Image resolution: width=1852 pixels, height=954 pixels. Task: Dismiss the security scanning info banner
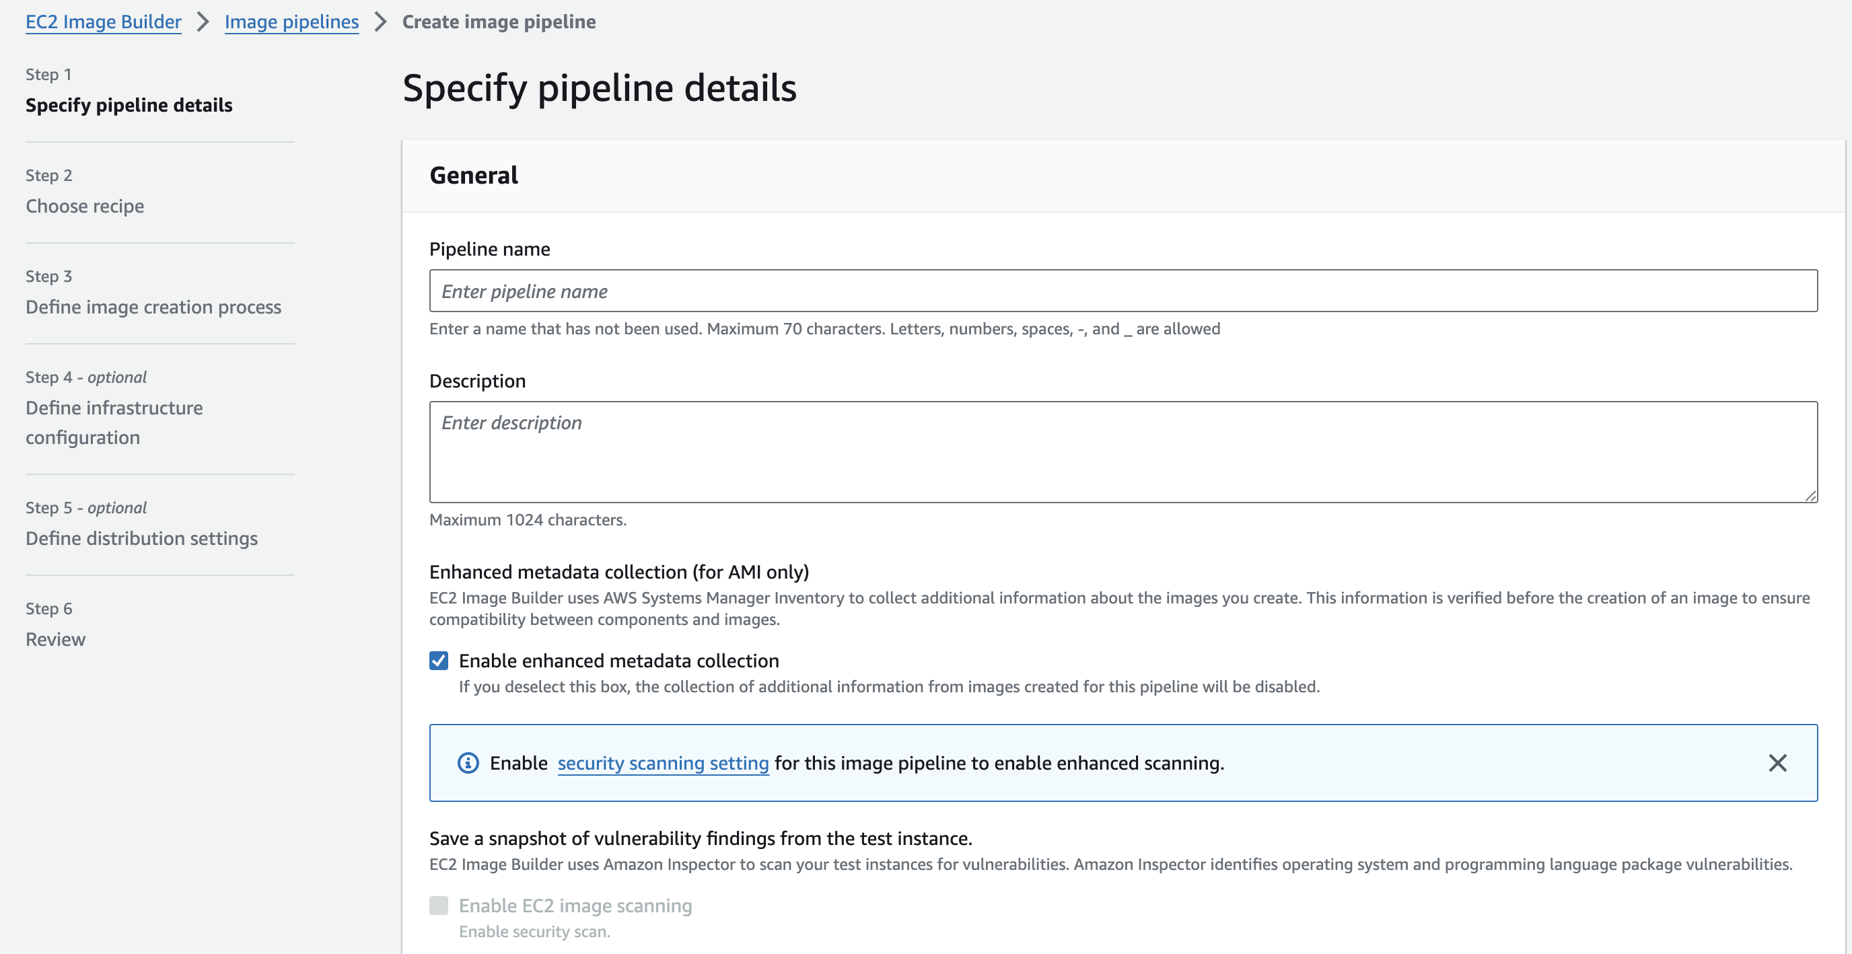1777,763
